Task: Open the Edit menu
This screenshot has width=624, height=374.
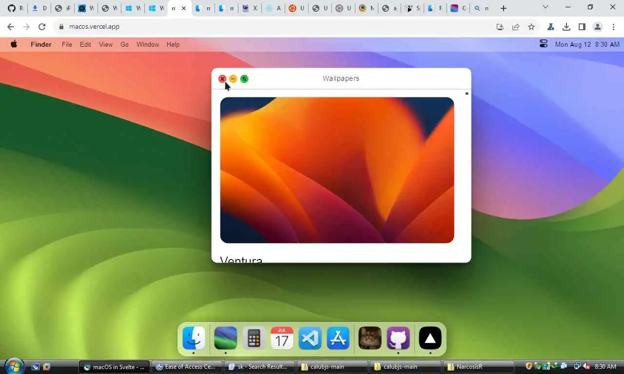Action: 85,44
